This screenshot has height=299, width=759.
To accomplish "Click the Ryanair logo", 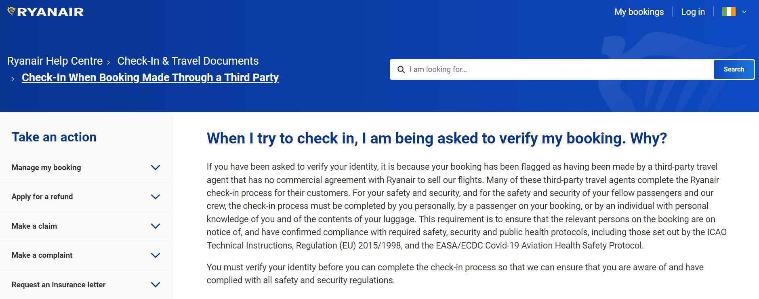I will pyautogui.click(x=46, y=12).
